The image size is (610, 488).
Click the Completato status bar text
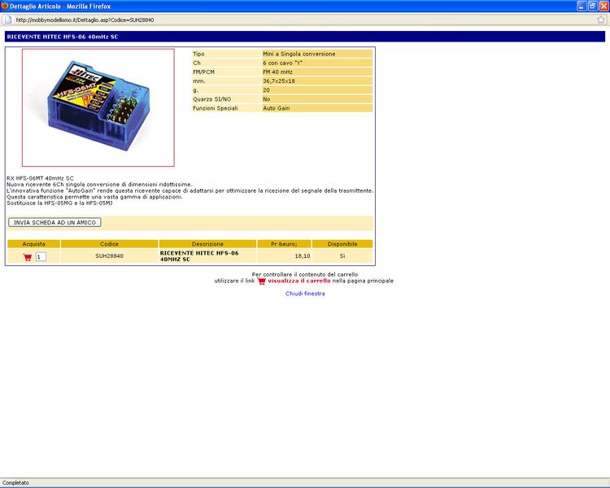[16, 482]
